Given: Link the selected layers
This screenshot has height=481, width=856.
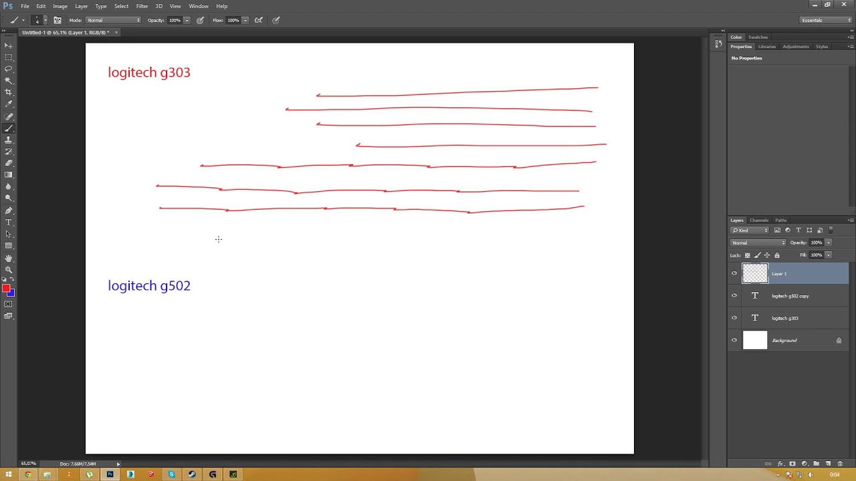Looking at the screenshot, I should point(768,464).
